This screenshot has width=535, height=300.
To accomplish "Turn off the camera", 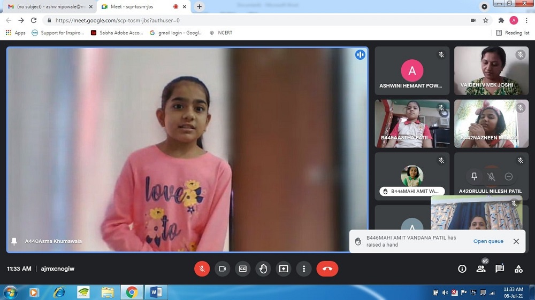I will pos(222,269).
